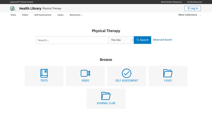Go to Texts in the navigation bar
The height and width of the screenshot is (119, 212).
click(x=13, y=15)
